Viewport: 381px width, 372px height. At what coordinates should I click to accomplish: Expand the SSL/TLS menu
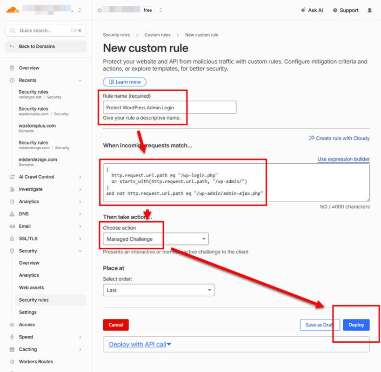click(x=80, y=239)
